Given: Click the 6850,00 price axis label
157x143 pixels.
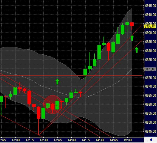Looking at the screenshot, I should 150,122.
